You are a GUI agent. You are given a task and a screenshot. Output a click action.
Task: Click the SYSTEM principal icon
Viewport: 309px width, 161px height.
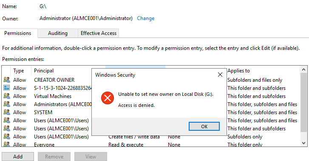click(7, 112)
